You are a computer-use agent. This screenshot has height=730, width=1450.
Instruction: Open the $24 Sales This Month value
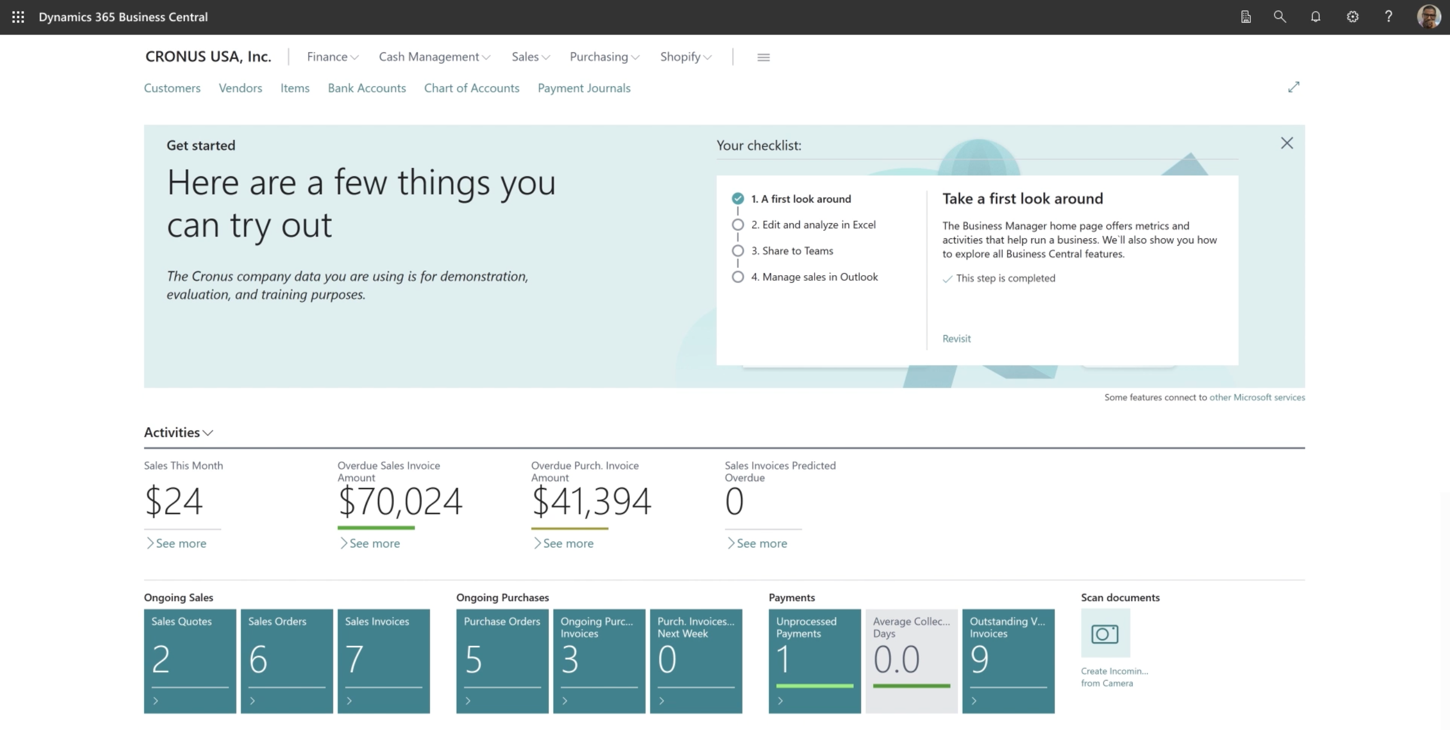click(x=174, y=501)
